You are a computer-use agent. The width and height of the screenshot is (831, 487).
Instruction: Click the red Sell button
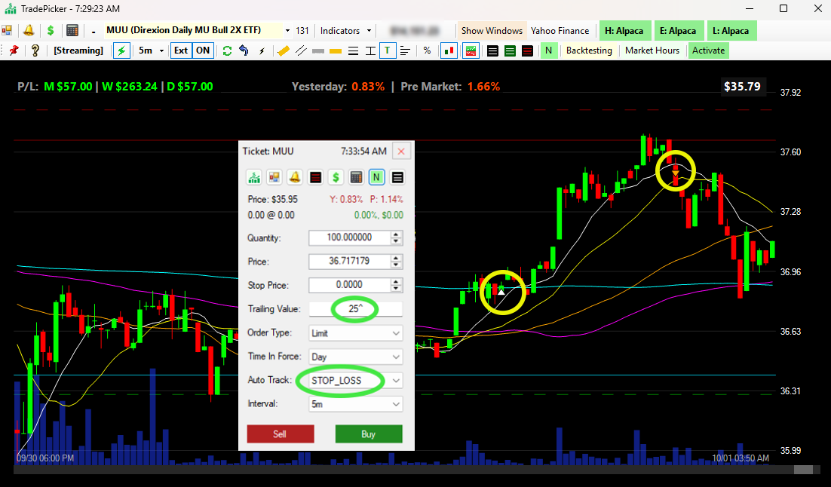[281, 434]
